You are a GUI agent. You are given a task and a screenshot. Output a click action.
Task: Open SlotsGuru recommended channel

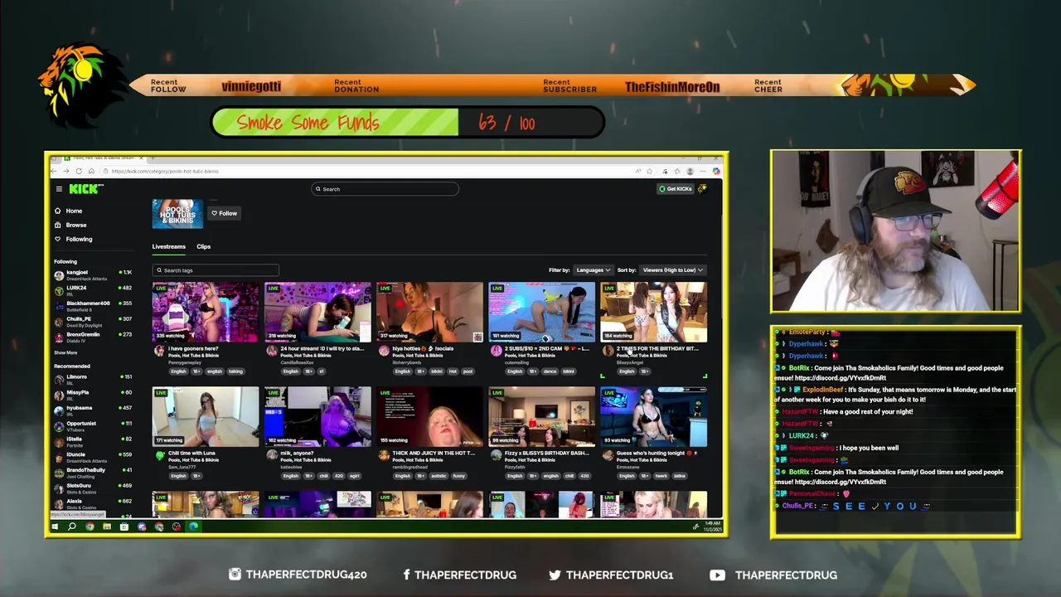(93, 488)
